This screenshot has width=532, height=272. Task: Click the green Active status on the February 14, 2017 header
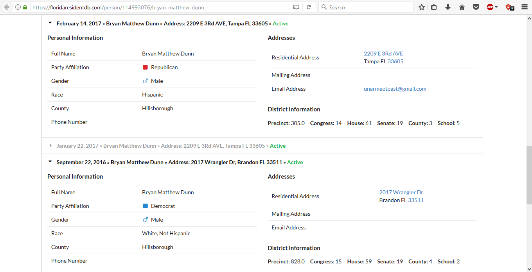point(280,23)
